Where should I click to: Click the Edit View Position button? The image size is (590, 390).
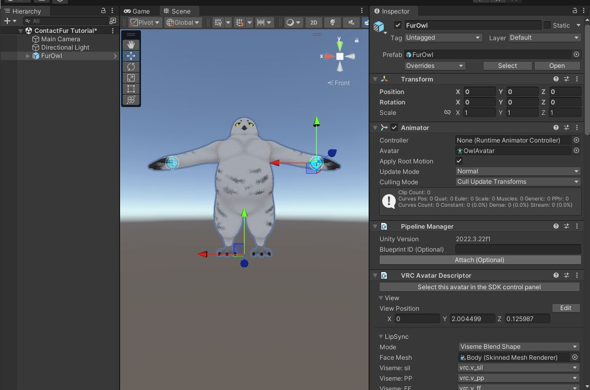(565, 308)
